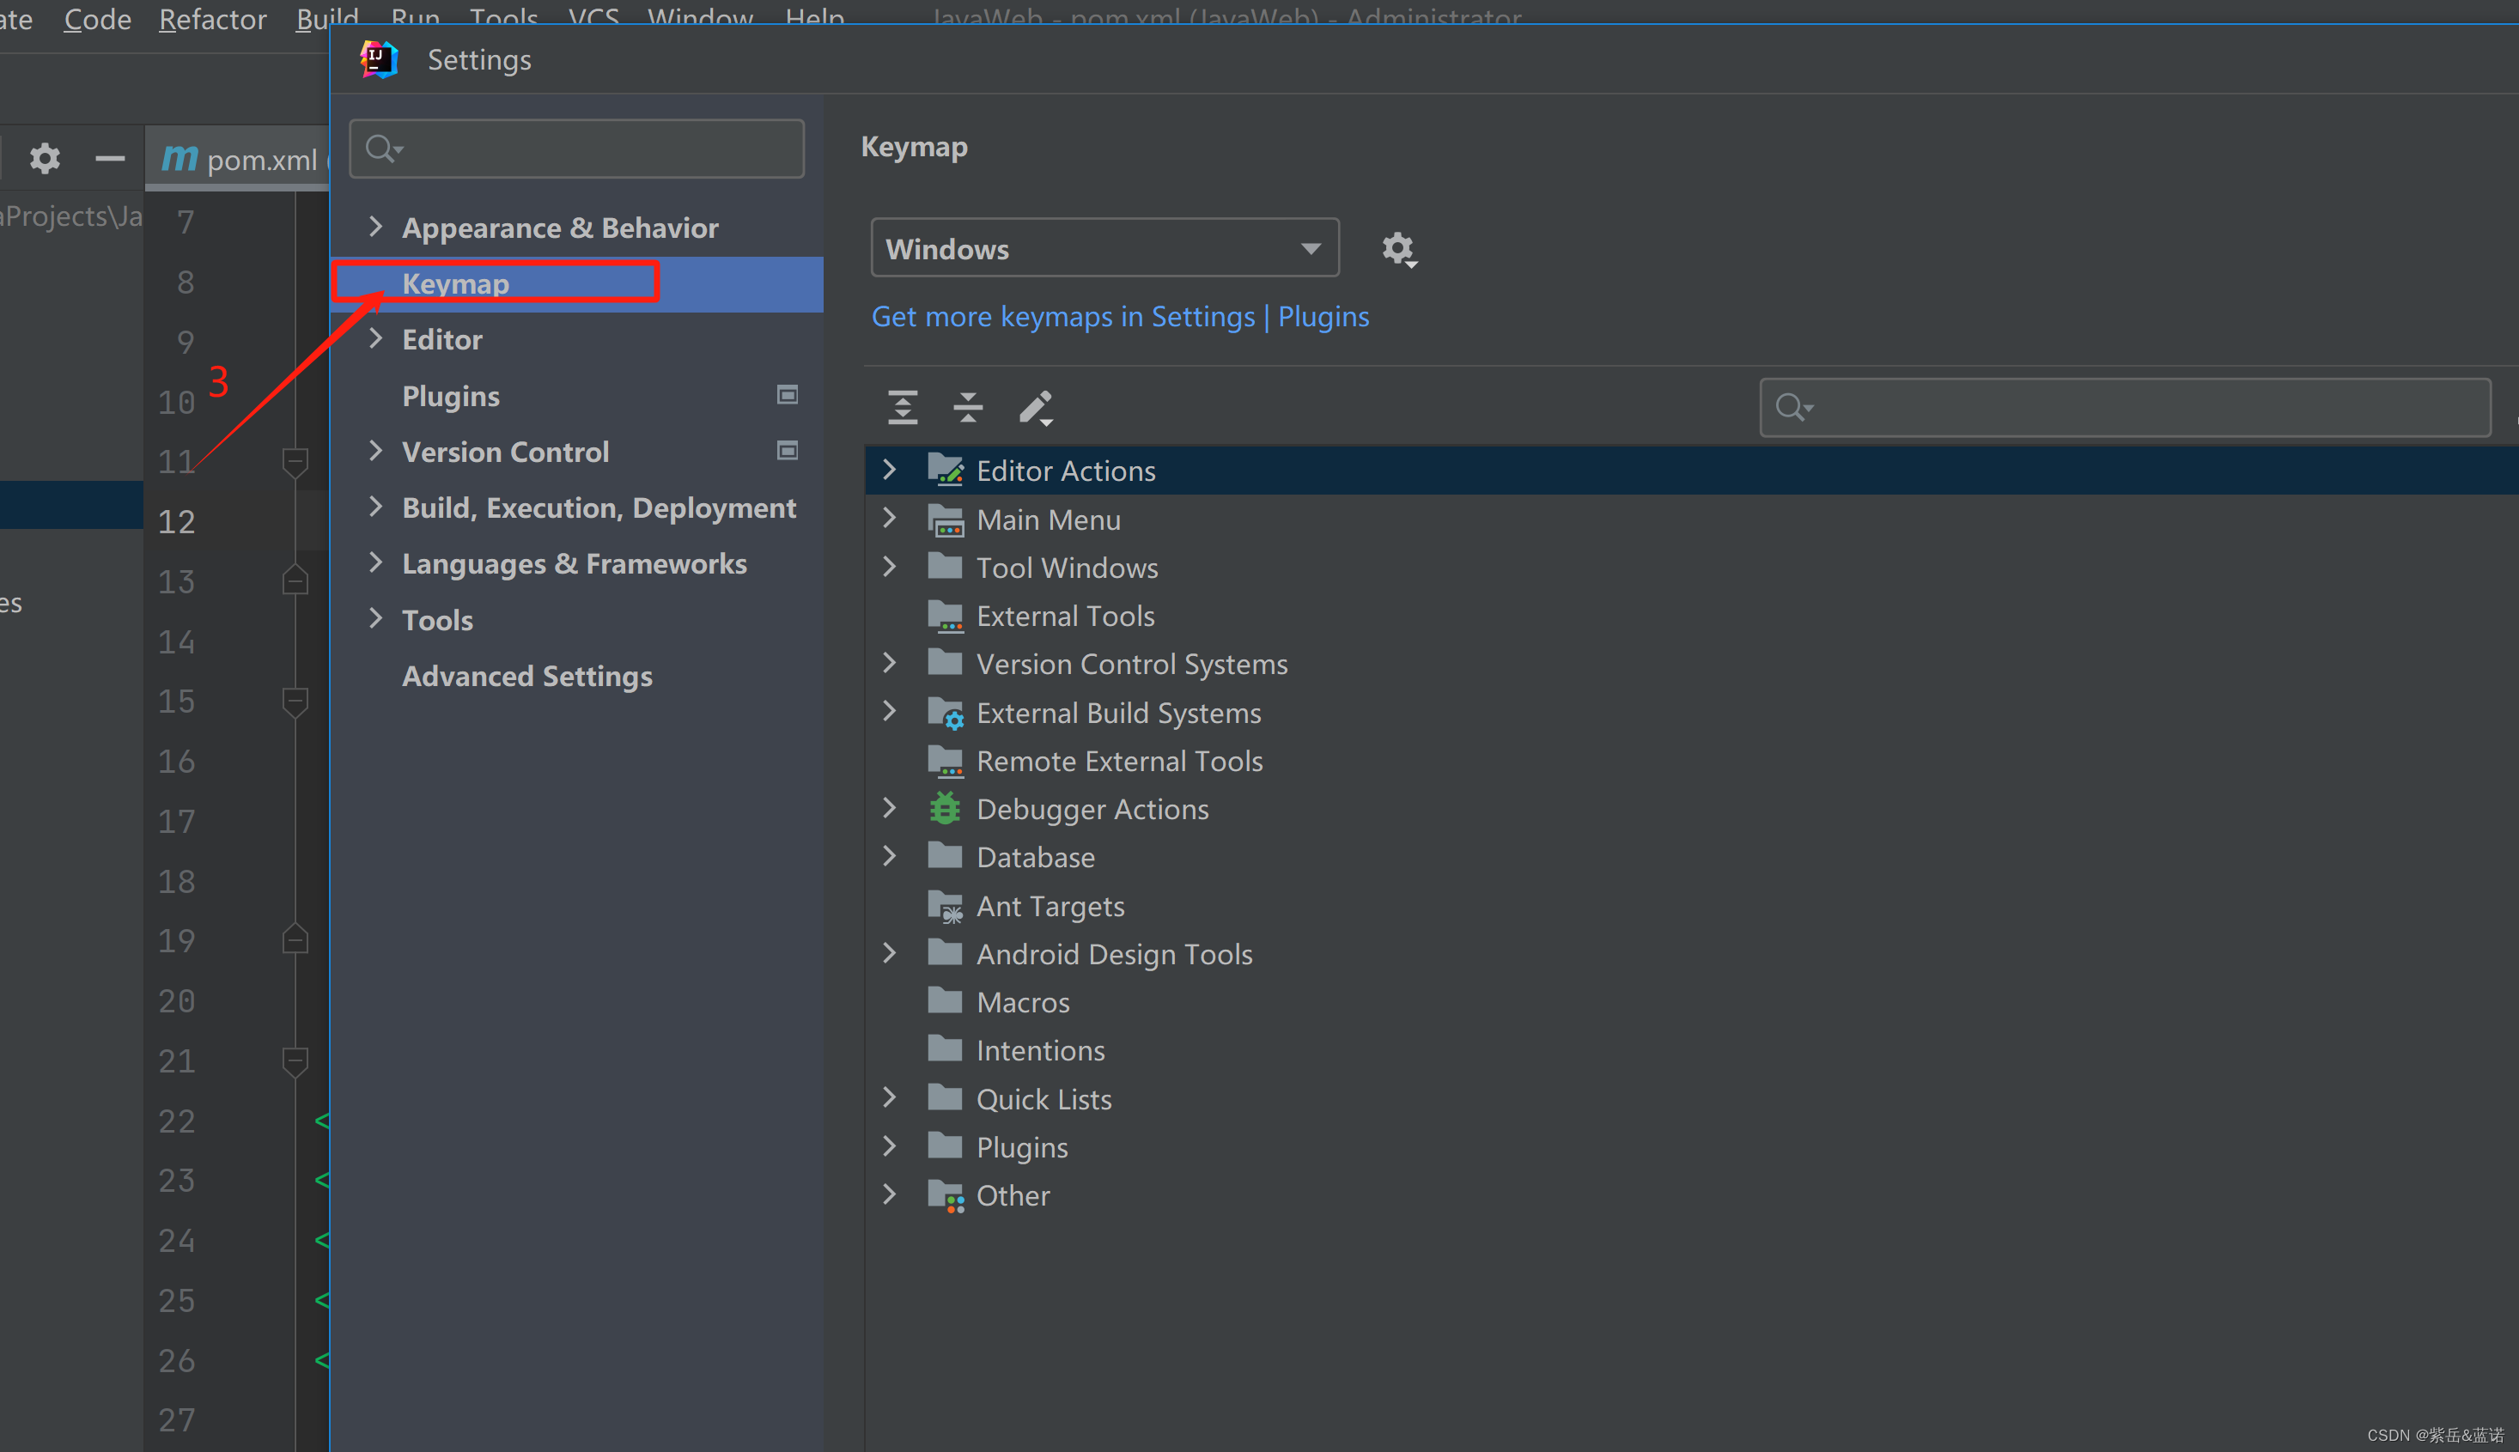
Task: Click the Edit Shortcut pencil icon
Action: click(1035, 407)
